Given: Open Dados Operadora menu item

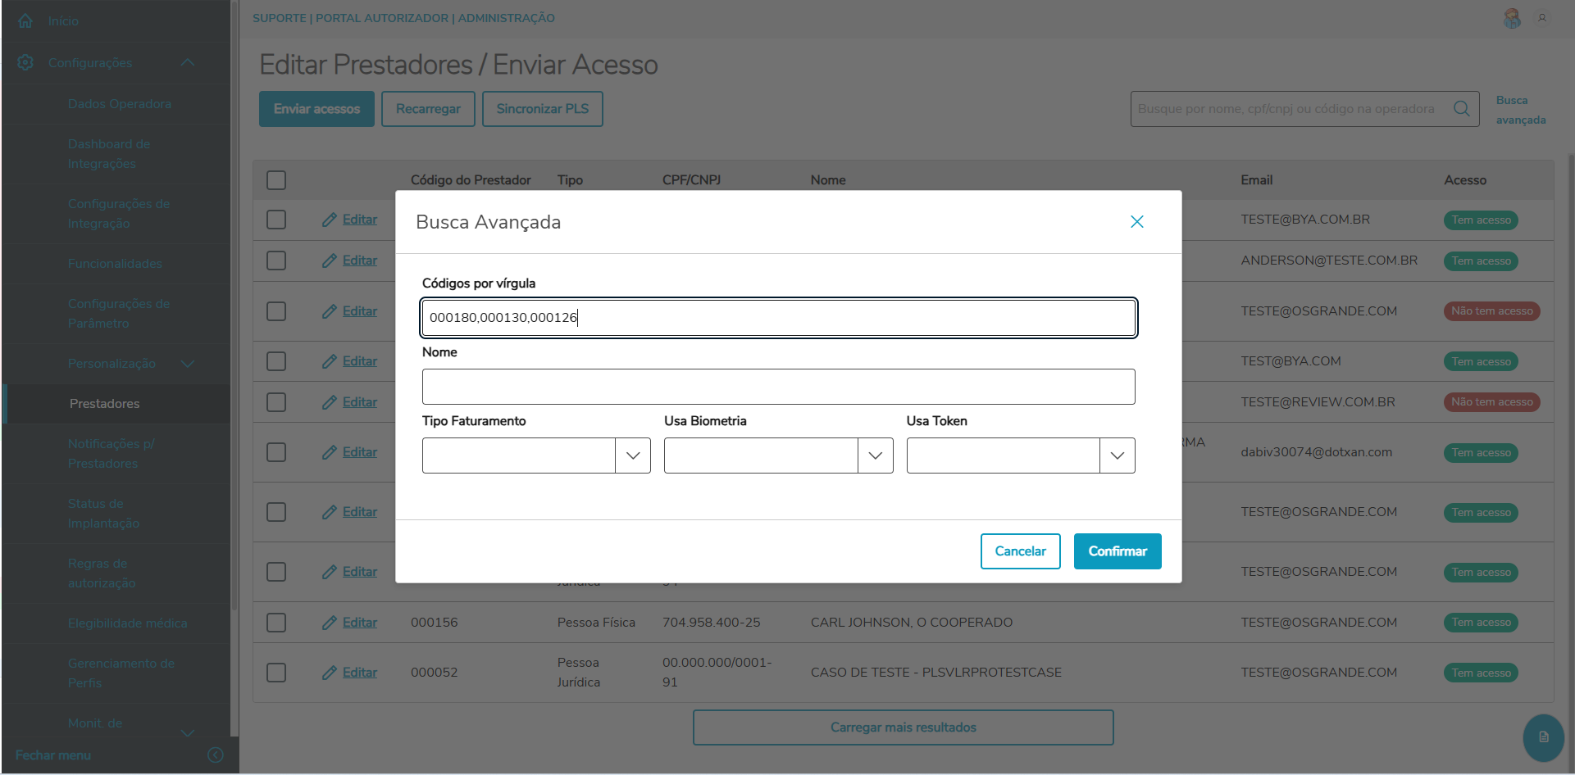Looking at the screenshot, I should tap(120, 104).
